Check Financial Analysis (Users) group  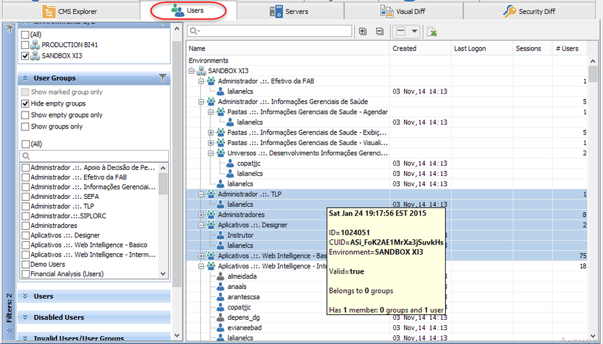pyautogui.click(x=26, y=274)
